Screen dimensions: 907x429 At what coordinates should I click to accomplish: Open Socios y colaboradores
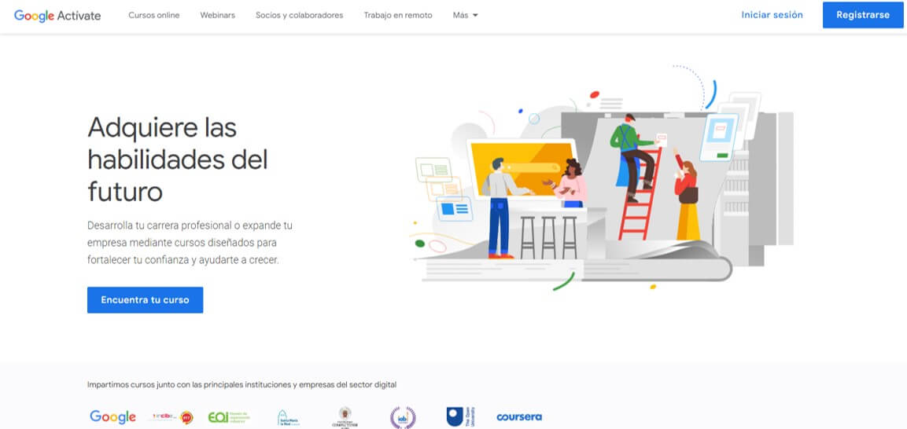pyautogui.click(x=299, y=16)
